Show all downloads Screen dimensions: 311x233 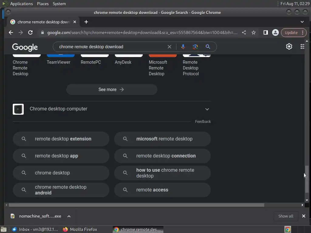pyautogui.click(x=285, y=216)
